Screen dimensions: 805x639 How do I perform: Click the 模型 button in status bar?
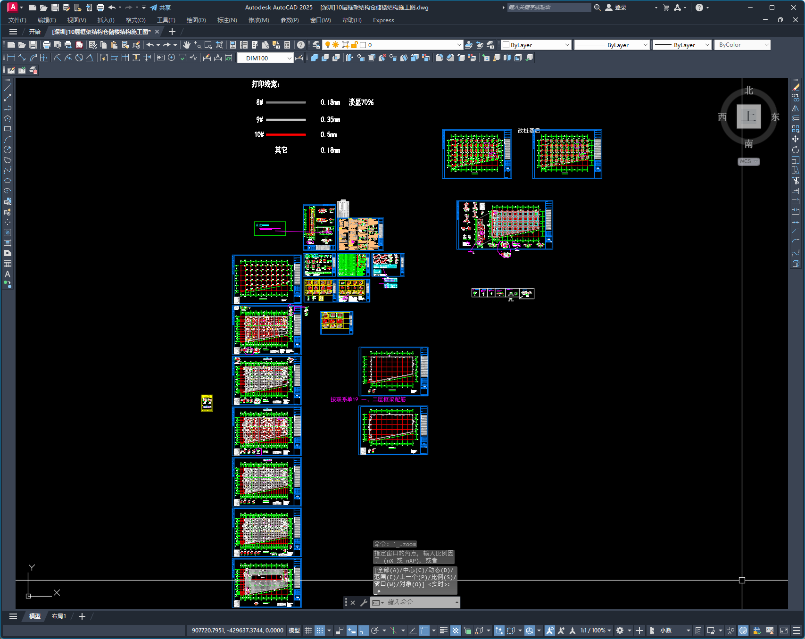click(294, 631)
